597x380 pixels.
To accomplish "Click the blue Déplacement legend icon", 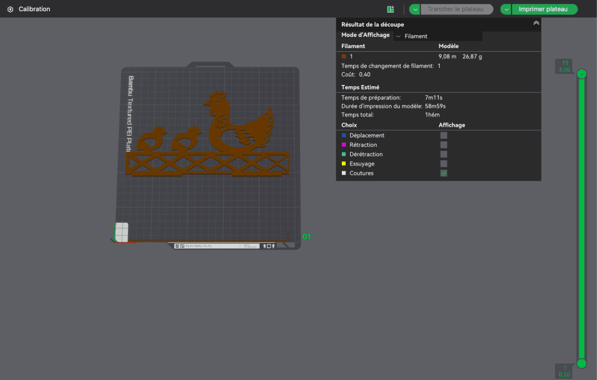I will 344,135.
